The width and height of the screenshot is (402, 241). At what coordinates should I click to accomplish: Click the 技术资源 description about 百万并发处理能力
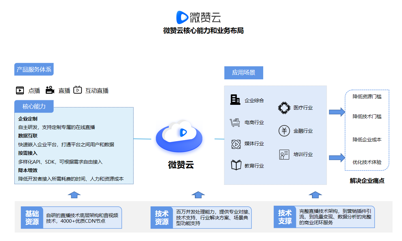coord(213,217)
